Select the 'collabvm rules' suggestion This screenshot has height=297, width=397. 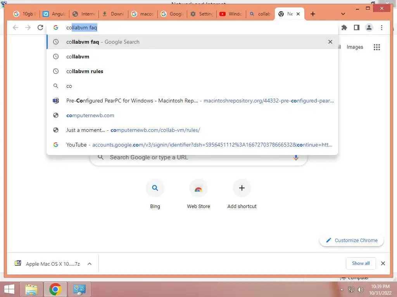(192, 71)
